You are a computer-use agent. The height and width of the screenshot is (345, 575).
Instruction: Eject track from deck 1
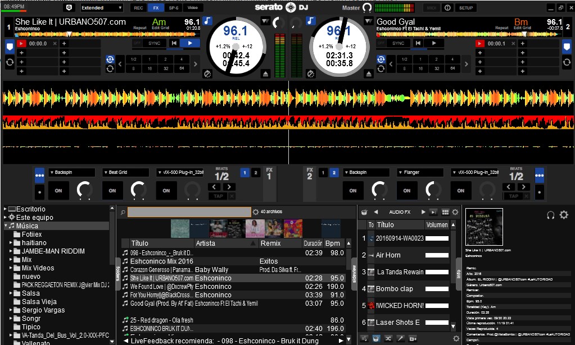pos(265,74)
